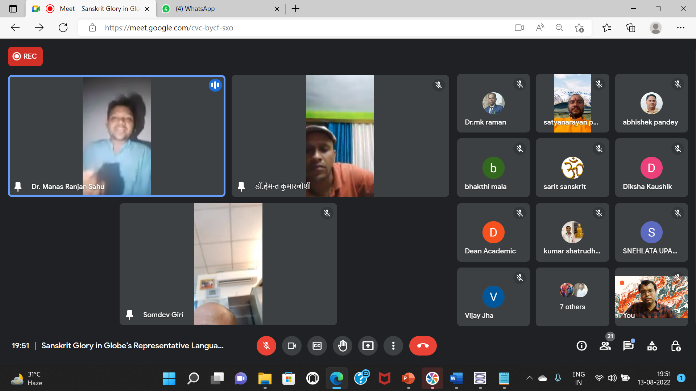Unmute the microphone in meeting controls
Viewport: 696px width, 391px height.
coord(266,346)
